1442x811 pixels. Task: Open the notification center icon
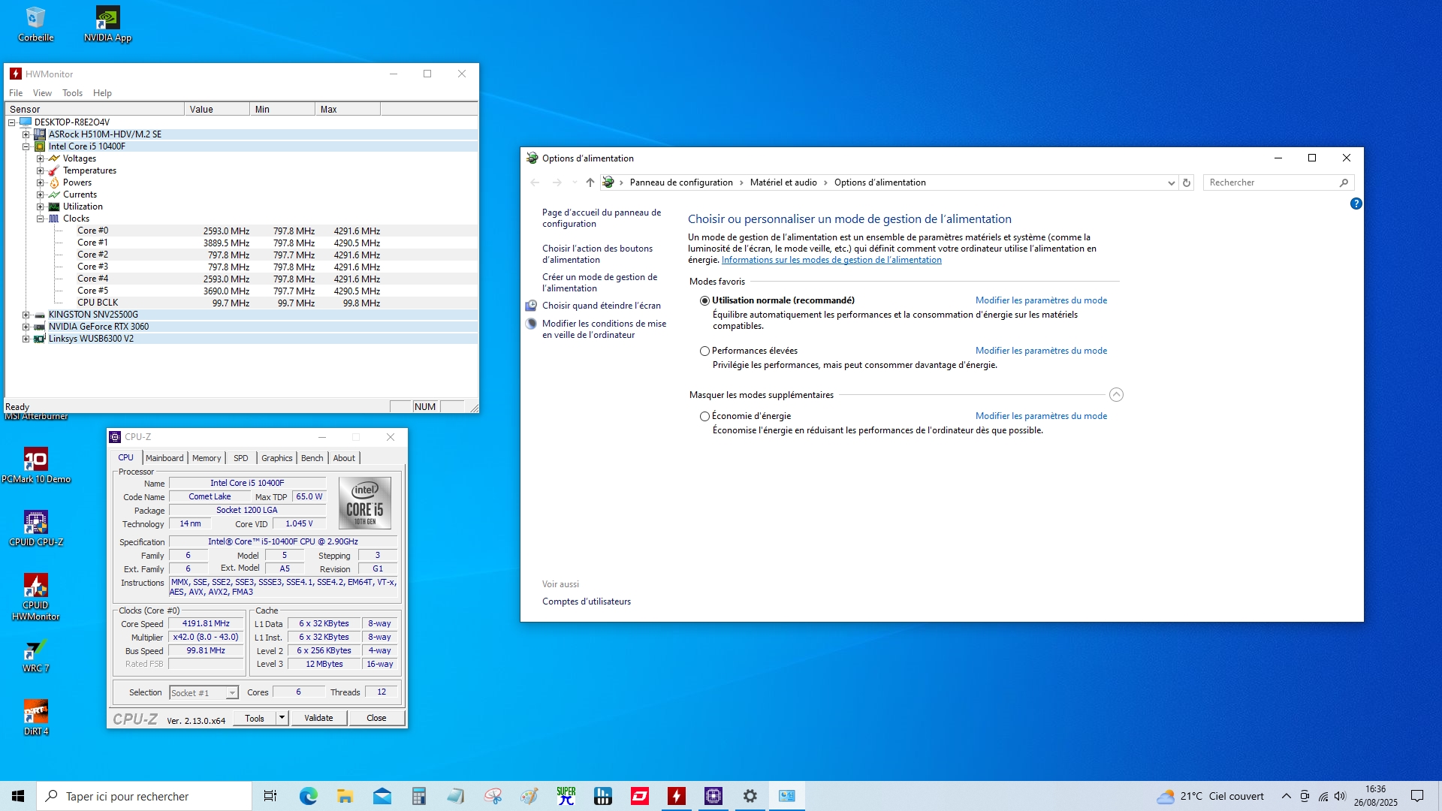1417,796
